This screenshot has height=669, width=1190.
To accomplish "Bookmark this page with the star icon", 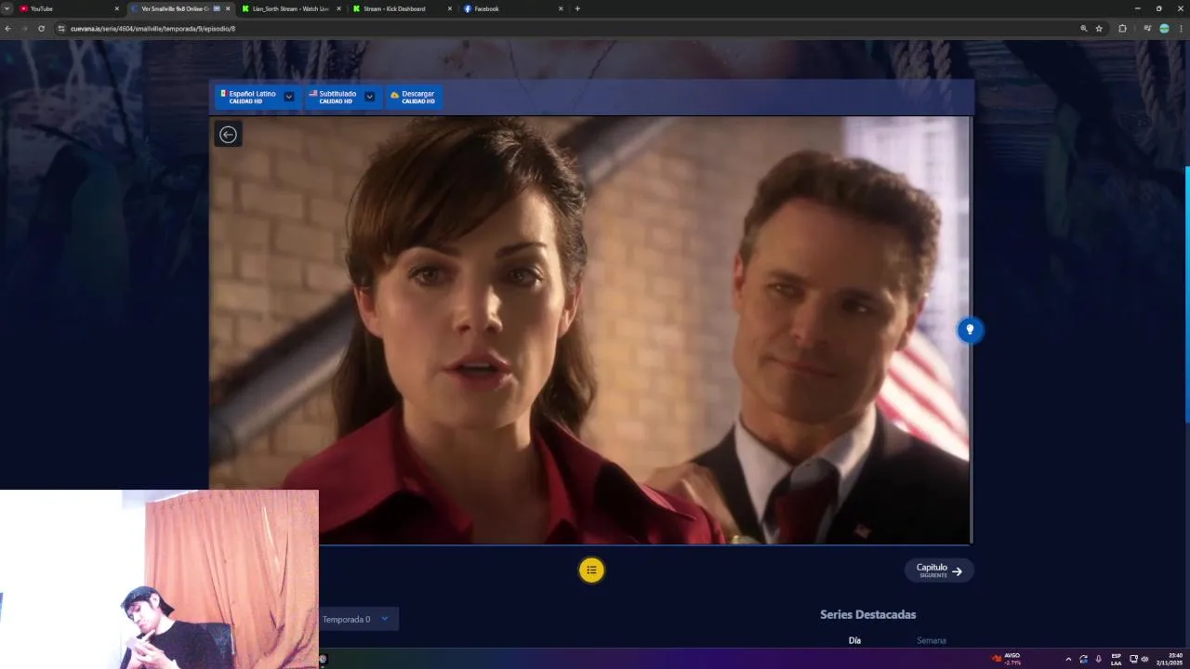I will tap(1099, 29).
